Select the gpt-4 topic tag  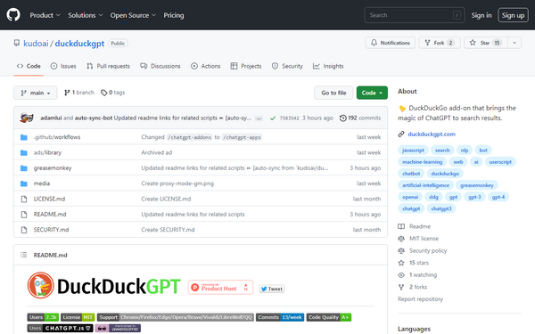click(x=498, y=197)
